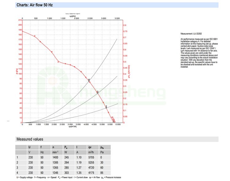The width and height of the screenshot is (230, 181).
Task: Click operating point 4 on the curve
Action: [x=89, y=80]
